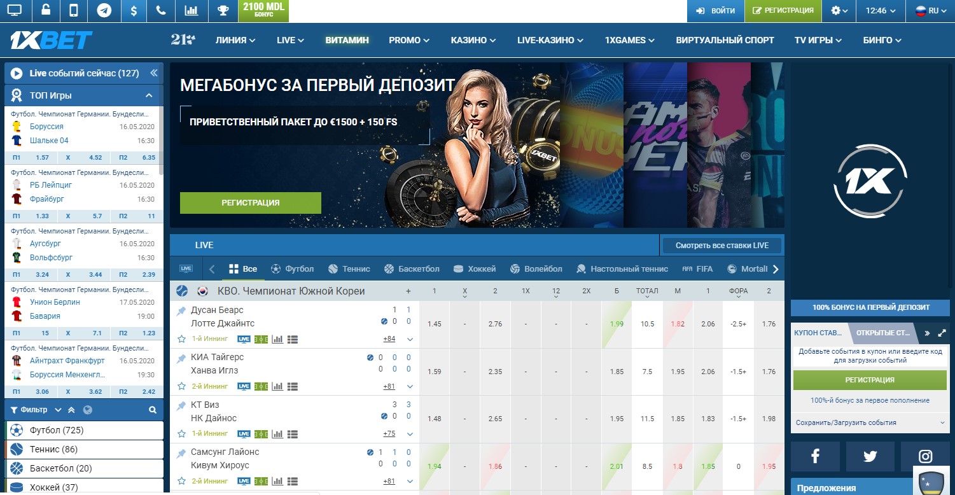Open the Telegram contact icon
955x495 pixels.
click(104, 10)
